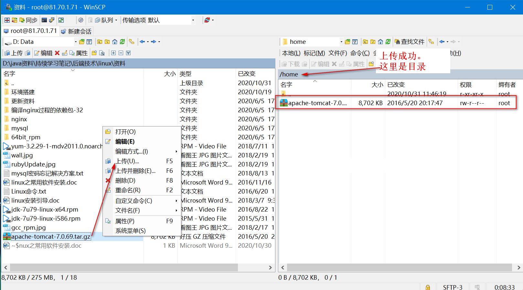523x290 pixels.
Task: Open preferences gear icon
Action: [x=81, y=20]
